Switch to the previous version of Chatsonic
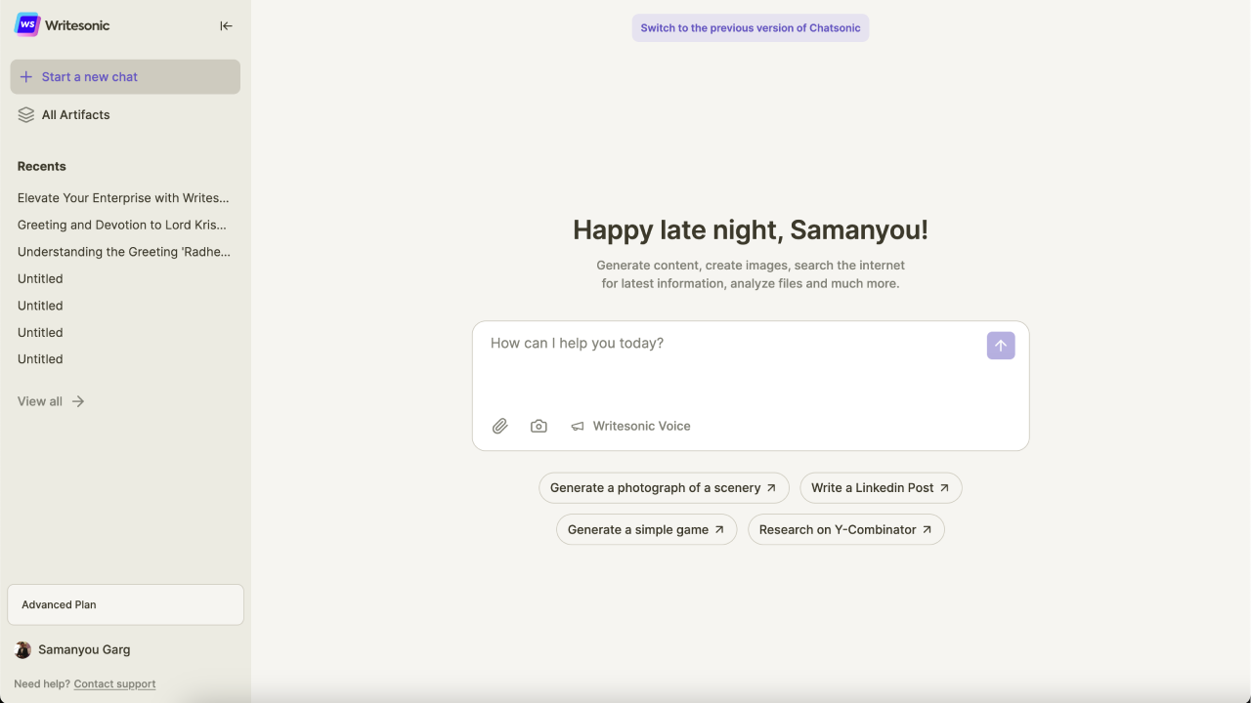Viewport: 1251px width, 703px height. pyautogui.click(x=751, y=28)
